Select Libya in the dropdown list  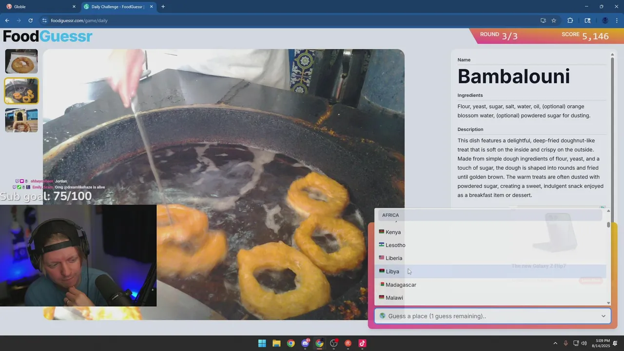[x=491, y=272]
